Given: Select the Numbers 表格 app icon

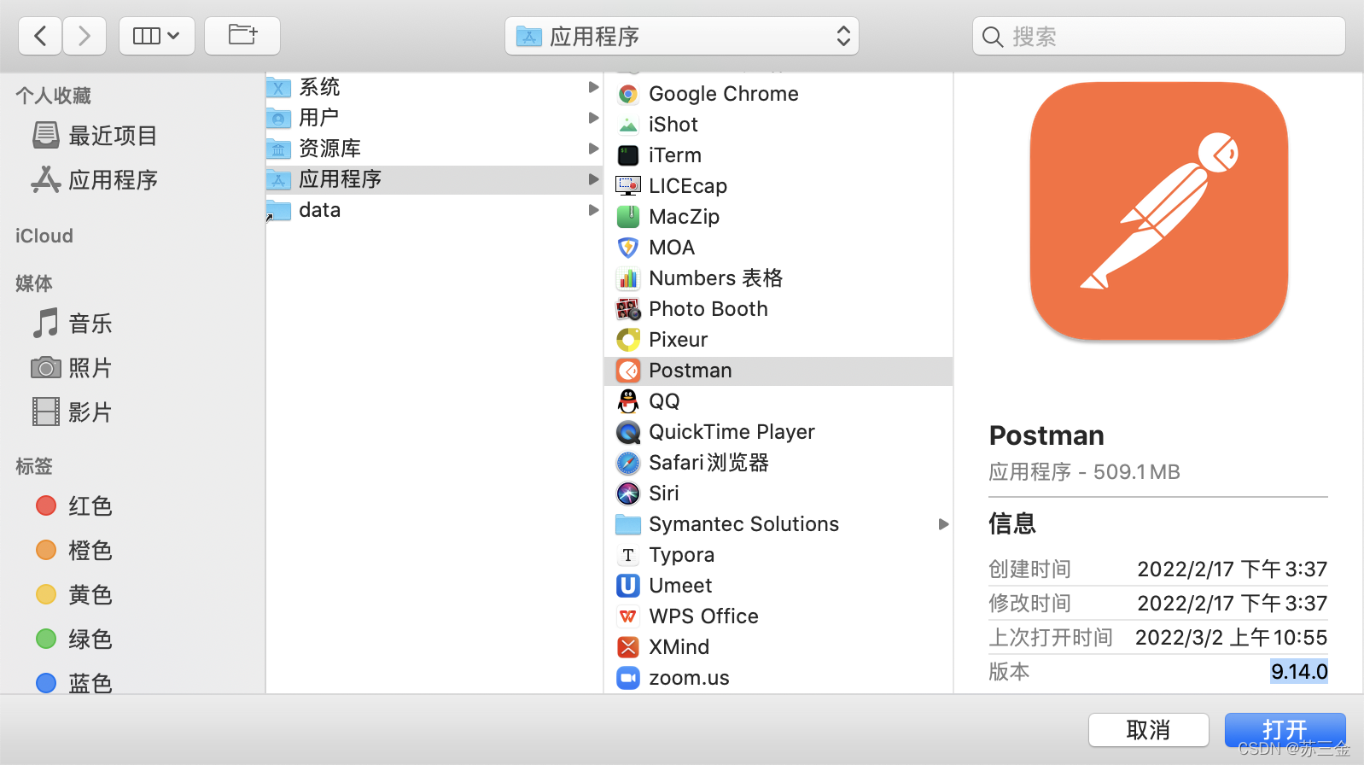Looking at the screenshot, I should 628,278.
